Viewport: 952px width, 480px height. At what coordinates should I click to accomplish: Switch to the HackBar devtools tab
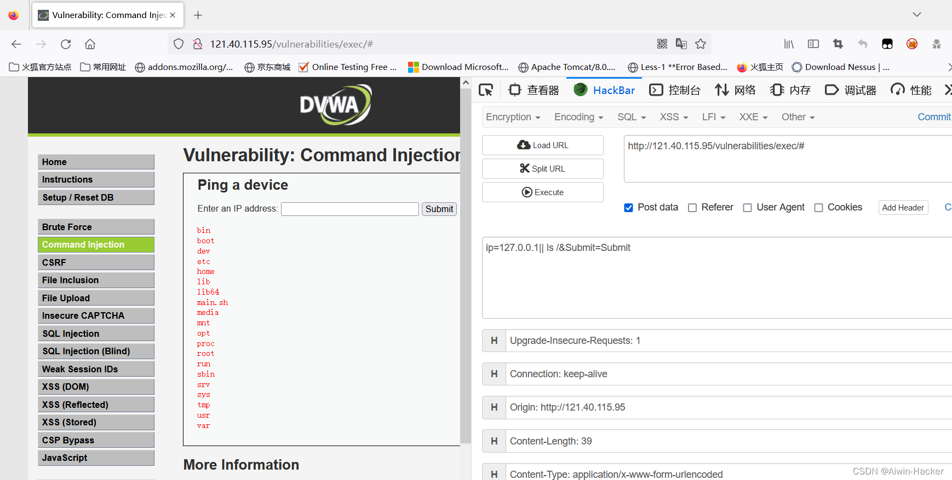pyautogui.click(x=605, y=90)
